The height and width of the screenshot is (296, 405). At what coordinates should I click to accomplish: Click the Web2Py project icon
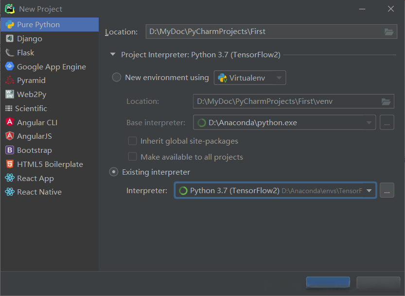click(x=9, y=95)
